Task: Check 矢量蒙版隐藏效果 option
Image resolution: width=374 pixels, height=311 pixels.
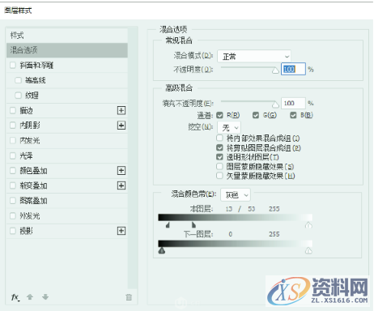Action: click(x=219, y=176)
